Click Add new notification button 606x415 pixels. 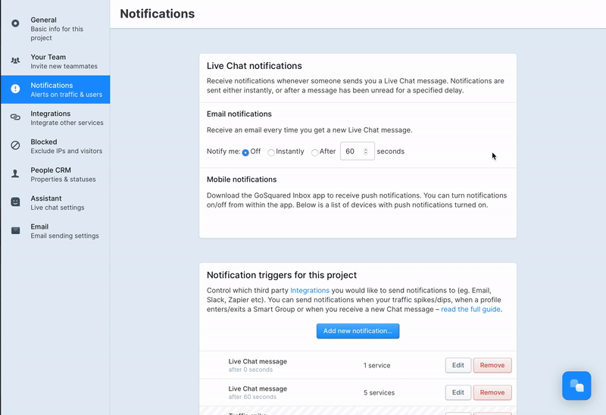[x=358, y=331]
